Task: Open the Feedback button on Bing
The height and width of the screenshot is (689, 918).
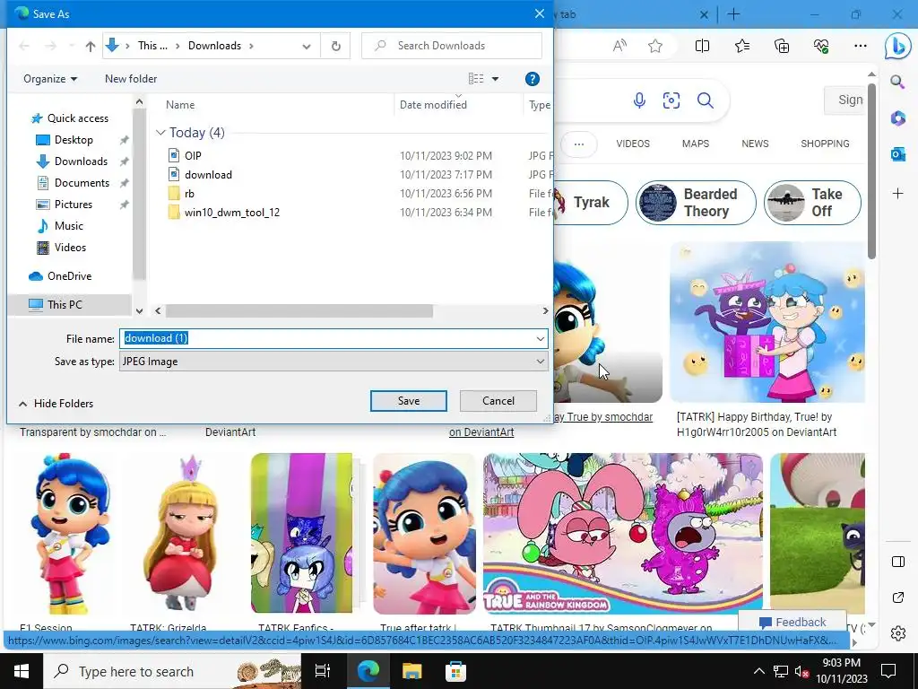Action: [792, 622]
